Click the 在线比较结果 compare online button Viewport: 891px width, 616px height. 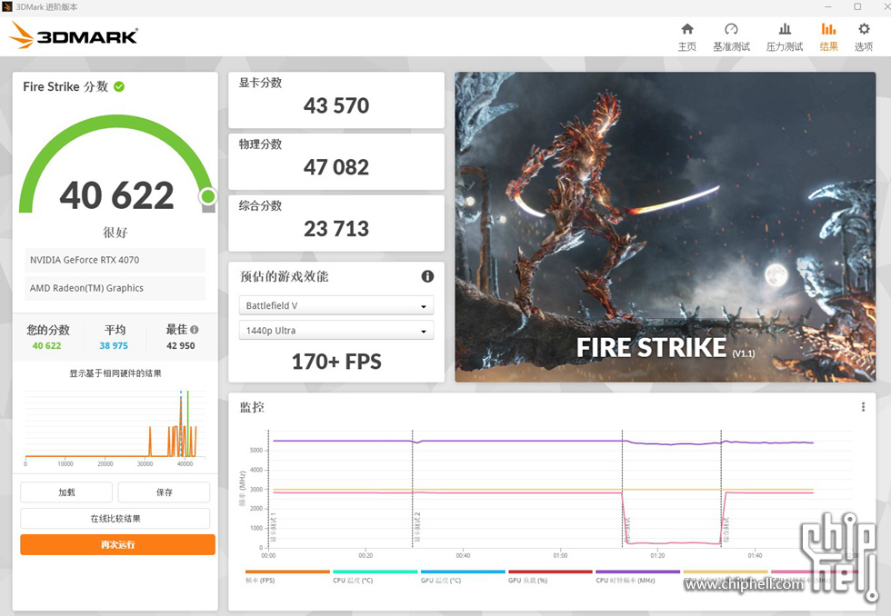pyautogui.click(x=115, y=519)
